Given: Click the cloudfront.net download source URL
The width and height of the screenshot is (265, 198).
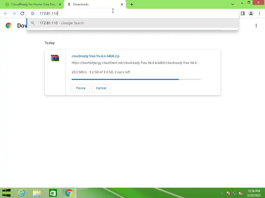Looking at the screenshot, I should point(135,63).
